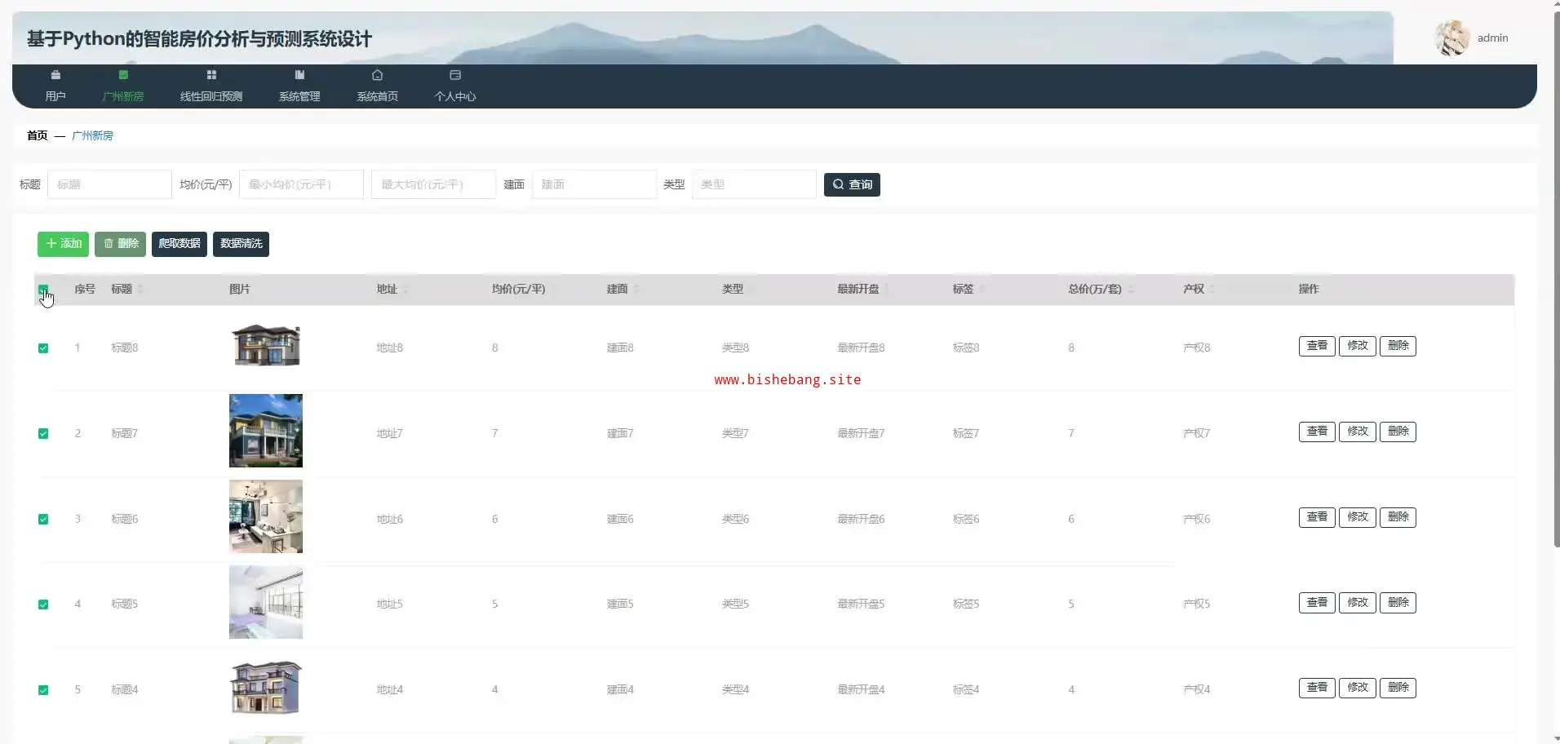Viewport: 1560px width, 744px height.
Task: Click 修改 for row 标题5
Action: (x=1358, y=603)
